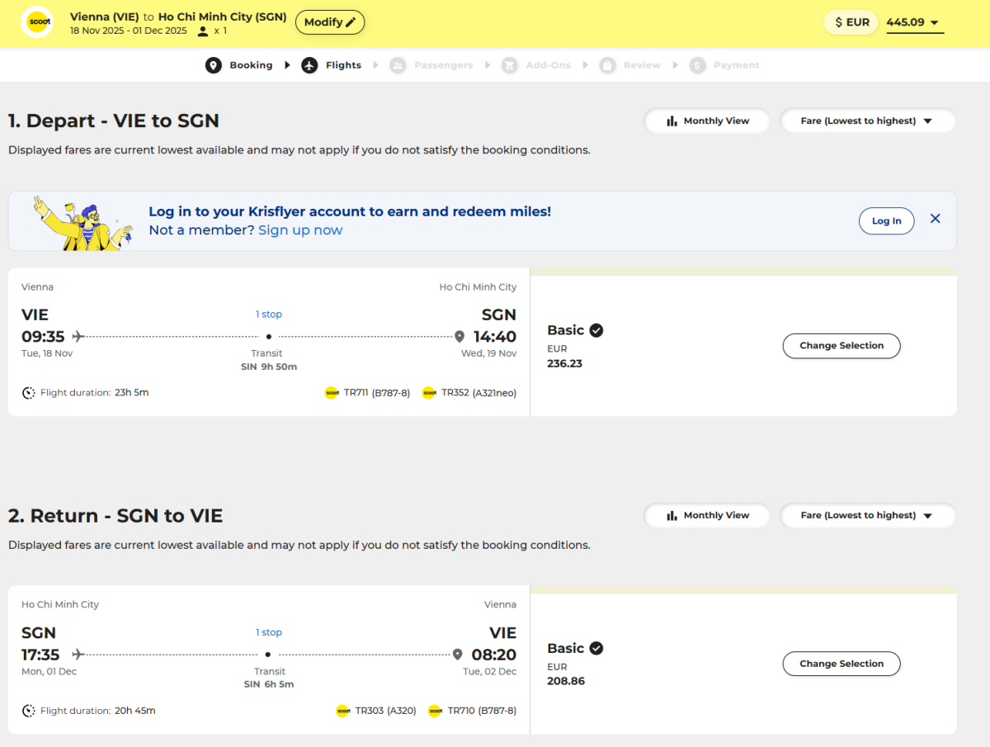Dismiss the Krisflyer login banner
The width and height of the screenshot is (990, 747).
click(935, 219)
